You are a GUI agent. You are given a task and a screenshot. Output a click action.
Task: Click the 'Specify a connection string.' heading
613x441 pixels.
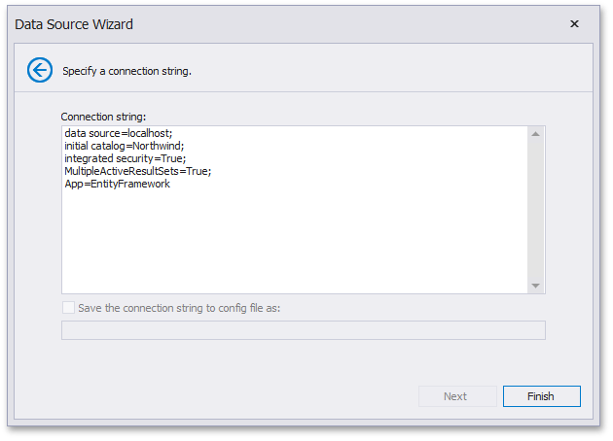coord(126,71)
